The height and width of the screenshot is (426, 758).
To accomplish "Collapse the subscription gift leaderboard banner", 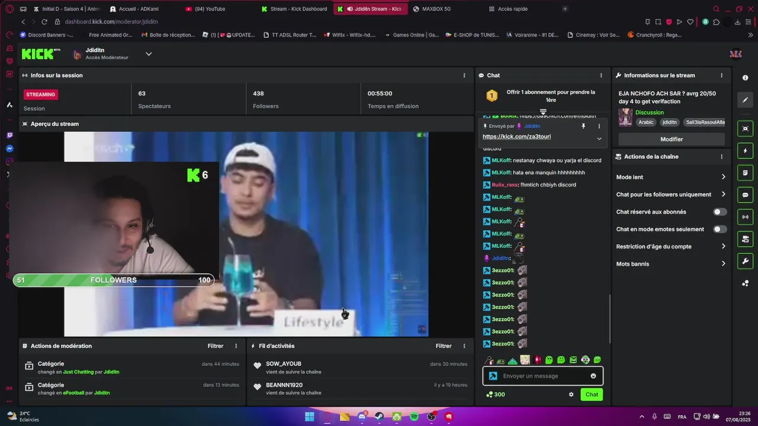I will pyautogui.click(x=543, y=112).
